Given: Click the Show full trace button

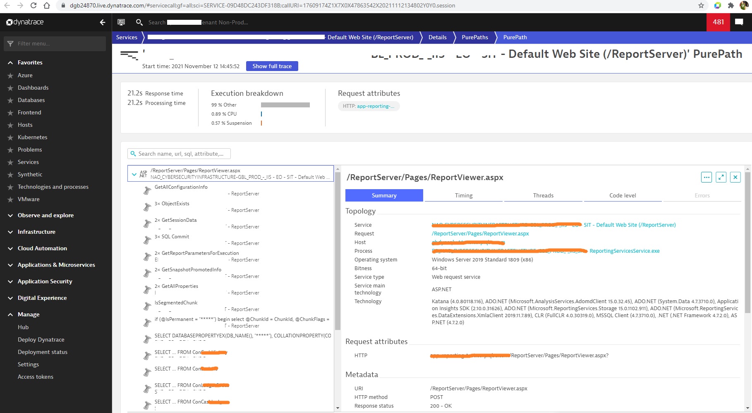Looking at the screenshot, I should pyautogui.click(x=272, y=66).
